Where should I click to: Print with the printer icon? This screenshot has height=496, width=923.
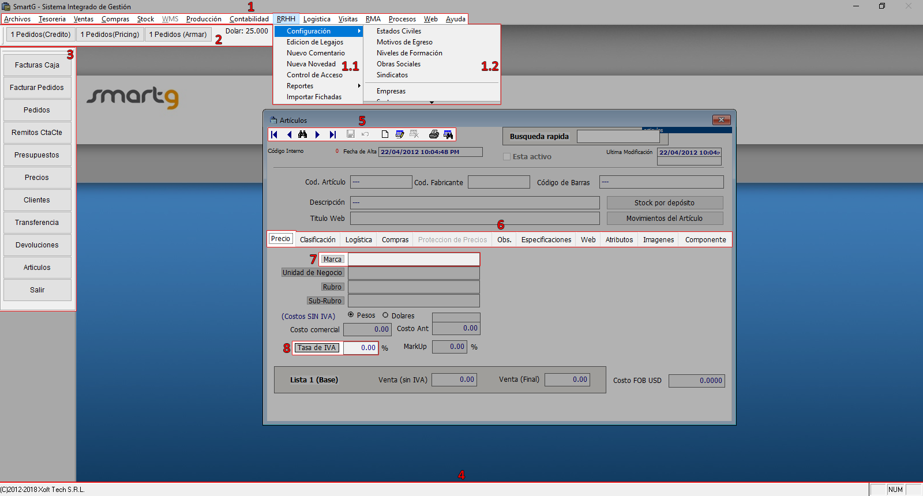(x=434, y=134)
